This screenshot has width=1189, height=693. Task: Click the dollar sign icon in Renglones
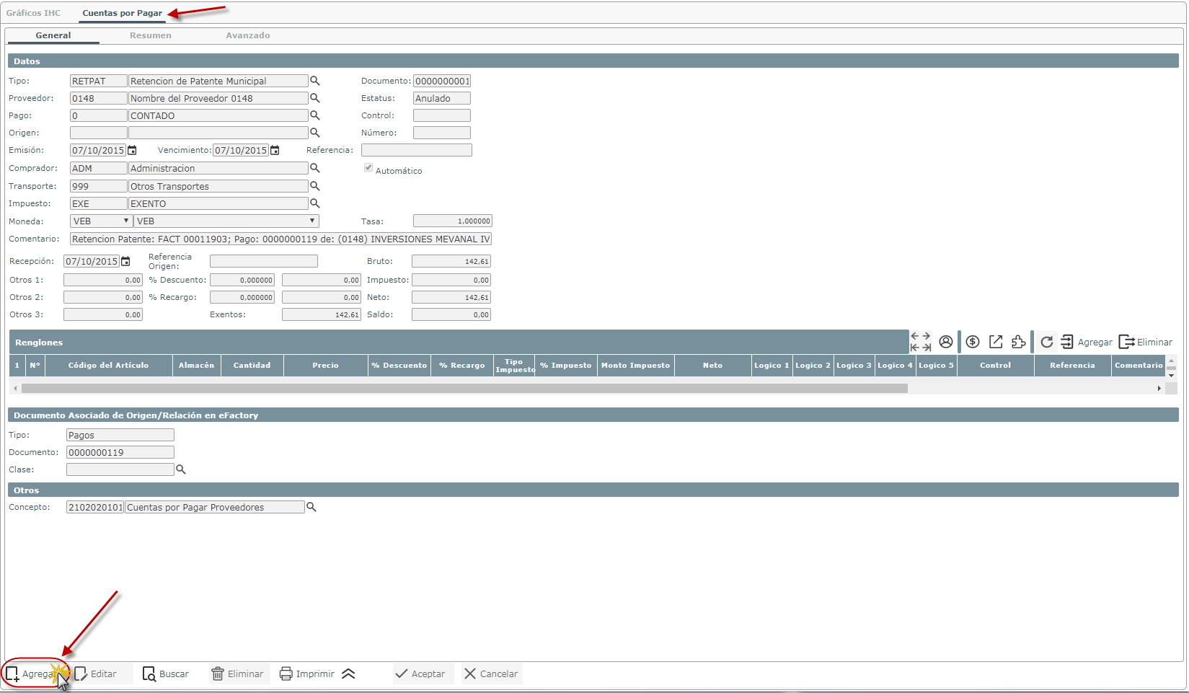point(973,342)
